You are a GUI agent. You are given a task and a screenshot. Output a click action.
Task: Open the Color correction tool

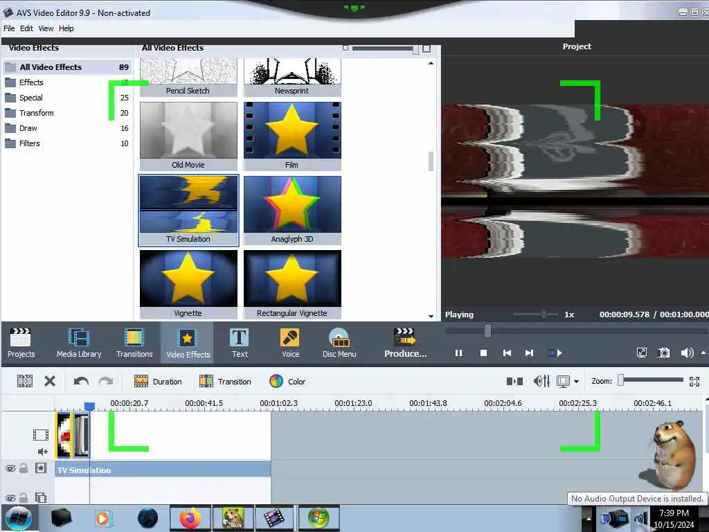(287, 382)
